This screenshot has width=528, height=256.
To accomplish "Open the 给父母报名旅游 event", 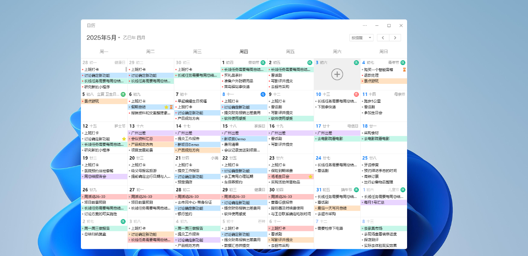I will click(x=151, y=170).
